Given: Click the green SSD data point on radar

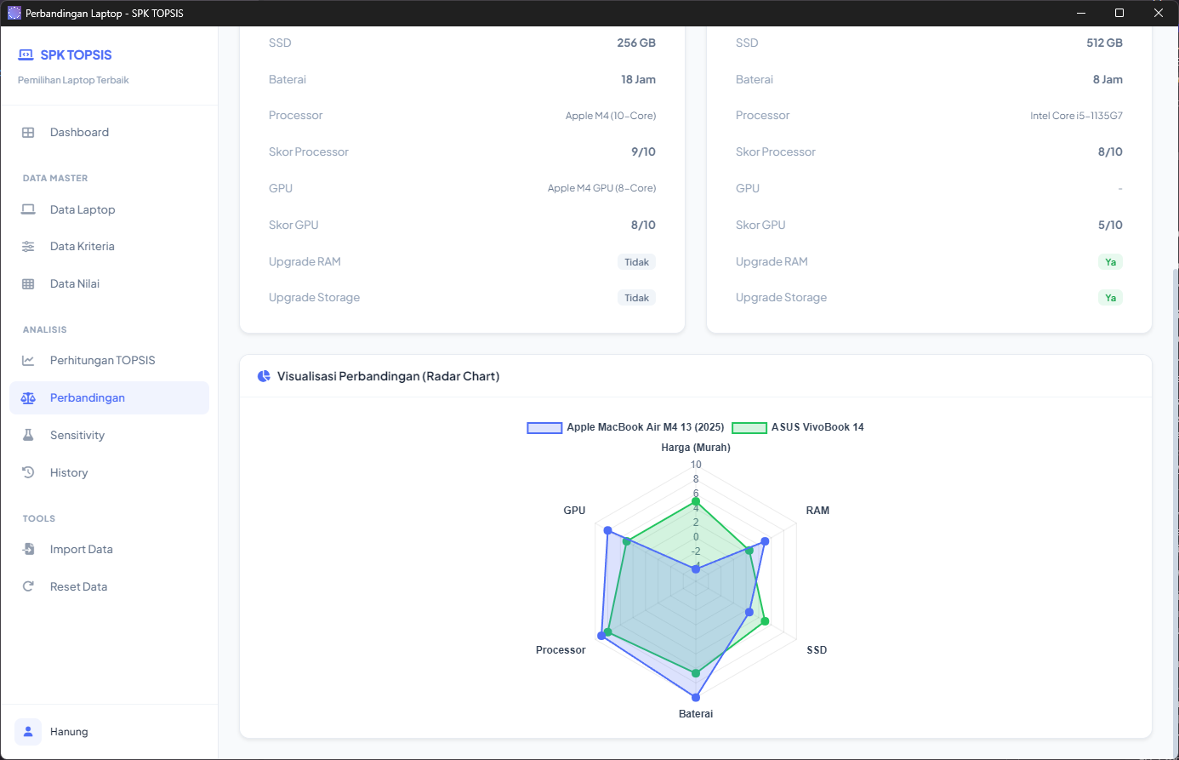Looking at the screenshot, I should click(x=765, y=621).
